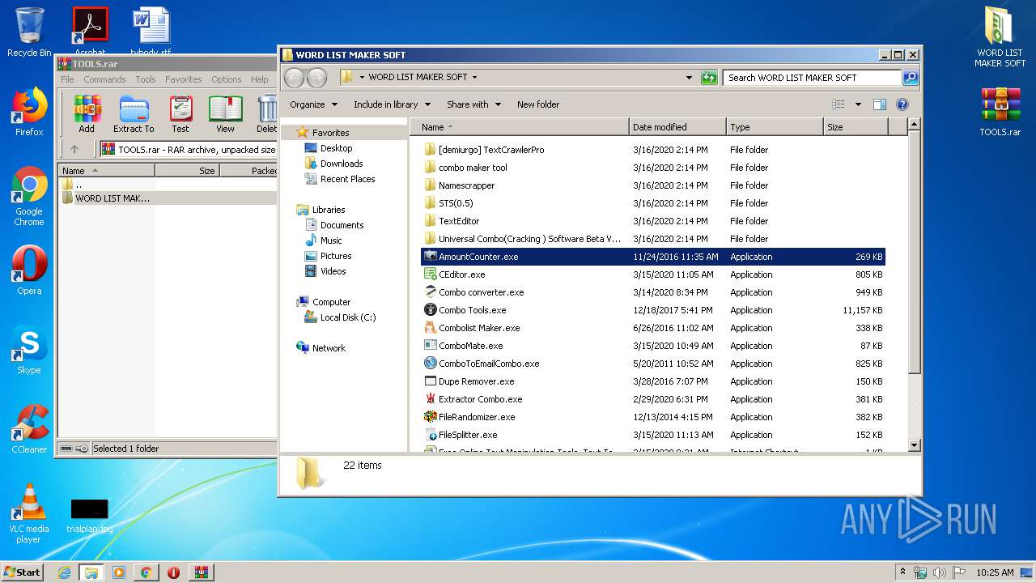Viewport: 1036px width, 583px height.
Task: Open Share with dropdown
Action: 473,104
